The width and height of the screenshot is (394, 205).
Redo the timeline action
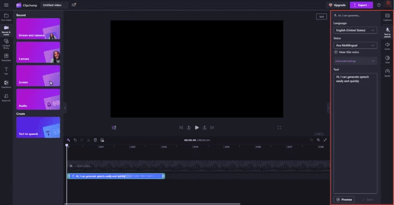(81, 140)
